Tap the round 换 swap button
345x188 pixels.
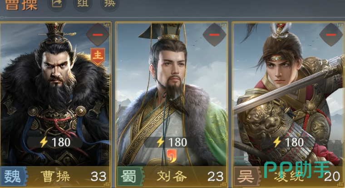[x=110, y=4]
